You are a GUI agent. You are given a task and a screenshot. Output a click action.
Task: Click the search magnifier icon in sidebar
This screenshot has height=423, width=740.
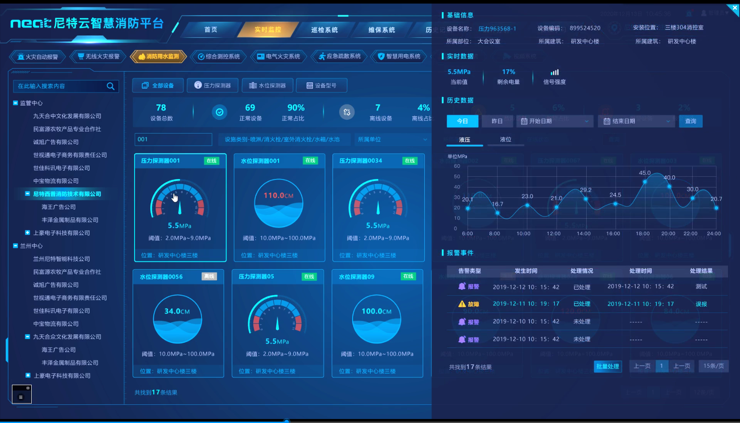click(x=111, y=86)
